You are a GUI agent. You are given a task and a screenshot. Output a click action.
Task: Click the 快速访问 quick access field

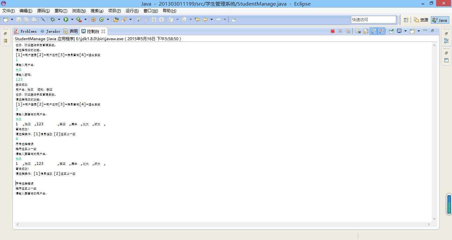click(373, 20)
